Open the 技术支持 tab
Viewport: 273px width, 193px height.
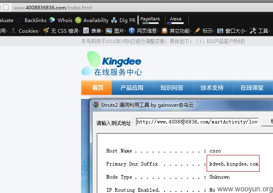coord(212,88)
